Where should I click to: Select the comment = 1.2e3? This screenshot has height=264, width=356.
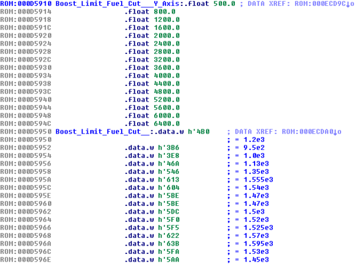tap(248, 138)
